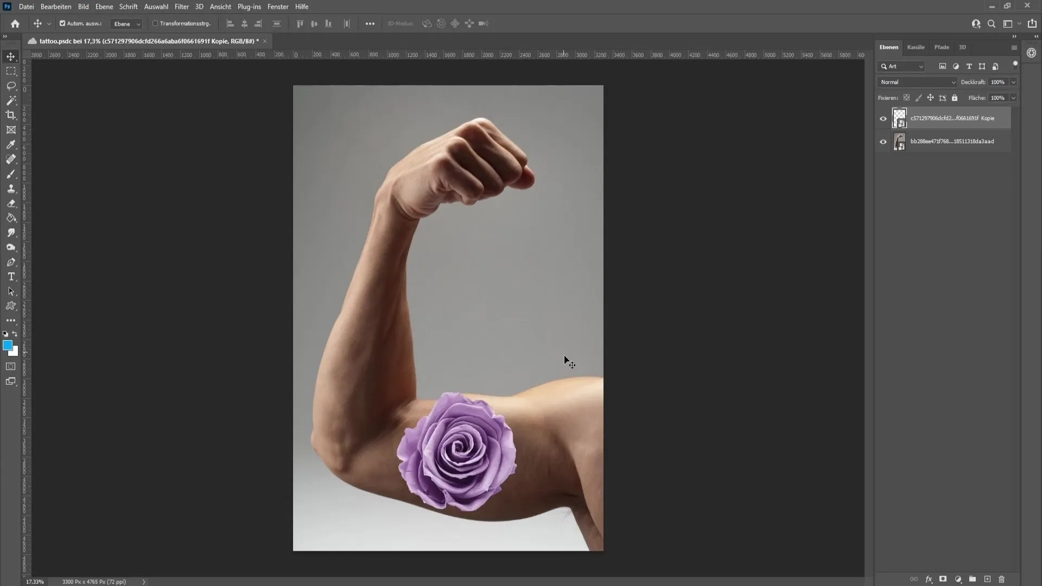The image size is (1042, 586).
Task: Open the Bearbeiten menu
Action: [x=56, y=7]
